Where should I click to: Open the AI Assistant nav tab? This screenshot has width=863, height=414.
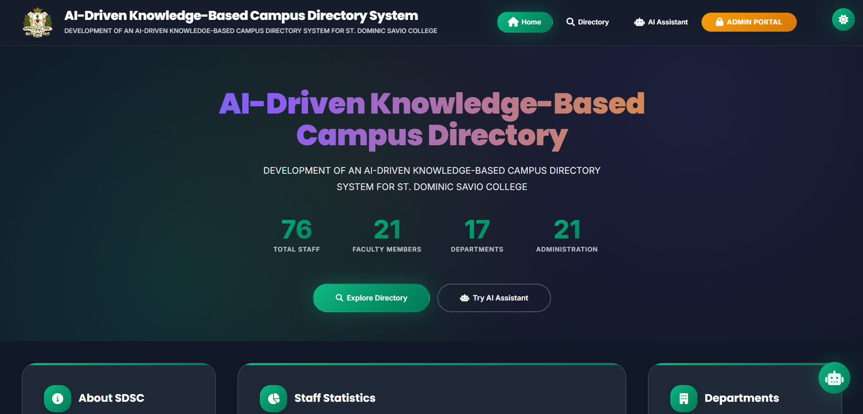coord(661,22)
